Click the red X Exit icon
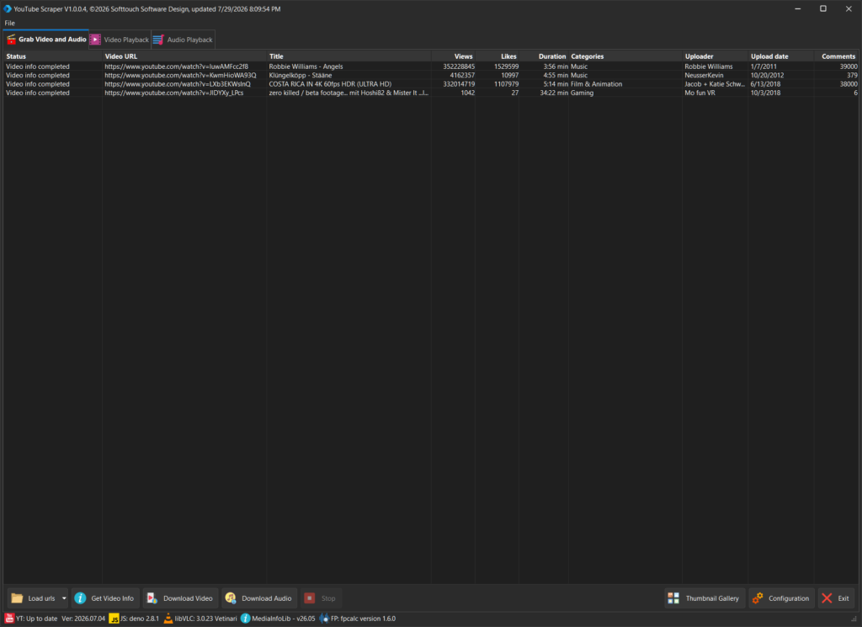 (x=827, y=598)
